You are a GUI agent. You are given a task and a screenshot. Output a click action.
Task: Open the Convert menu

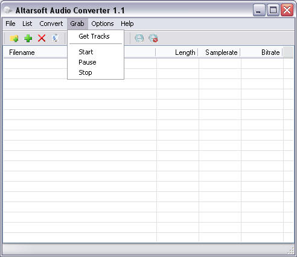point(51,24)
